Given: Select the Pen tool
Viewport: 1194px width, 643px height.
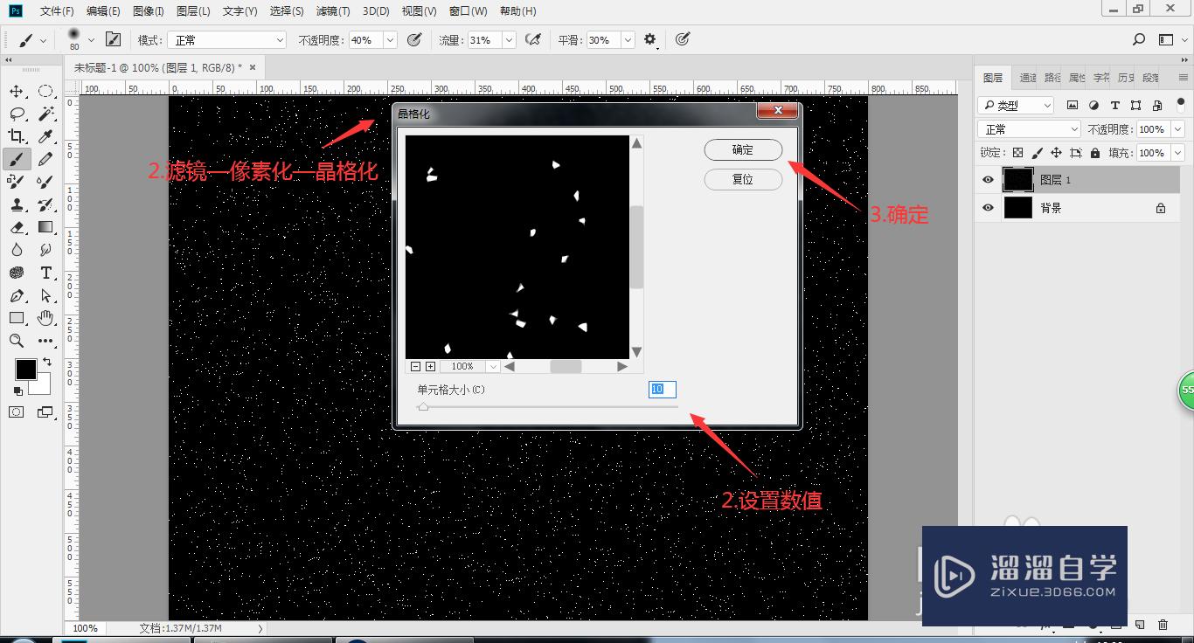Looking at the screenshot, I should [17, 295].
